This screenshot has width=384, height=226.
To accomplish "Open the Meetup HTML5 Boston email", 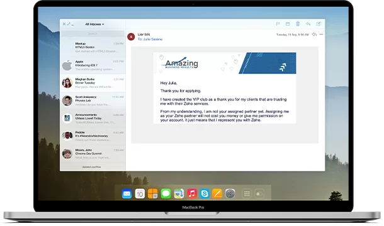I will click(93, 48).
